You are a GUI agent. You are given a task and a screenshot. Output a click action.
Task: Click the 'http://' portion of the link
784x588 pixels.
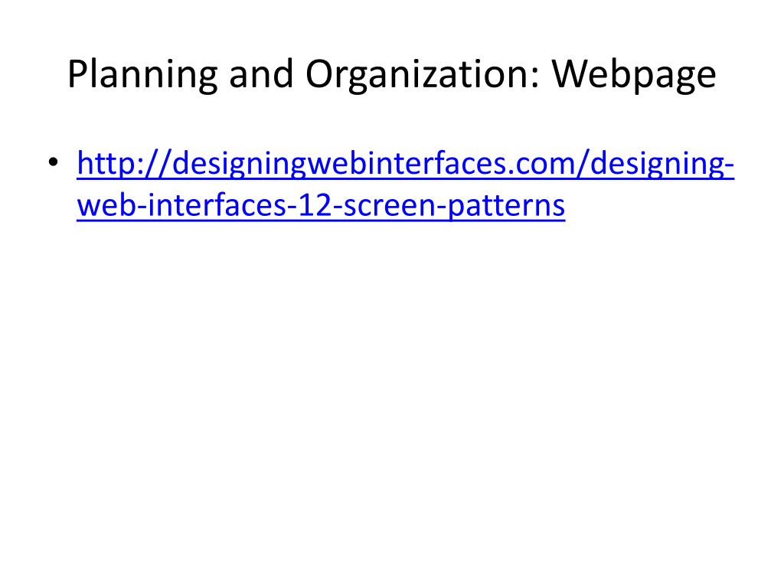tap(124, 164)
